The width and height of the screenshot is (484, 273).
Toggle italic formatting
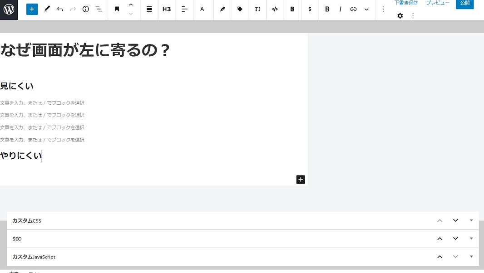point(340,9)
